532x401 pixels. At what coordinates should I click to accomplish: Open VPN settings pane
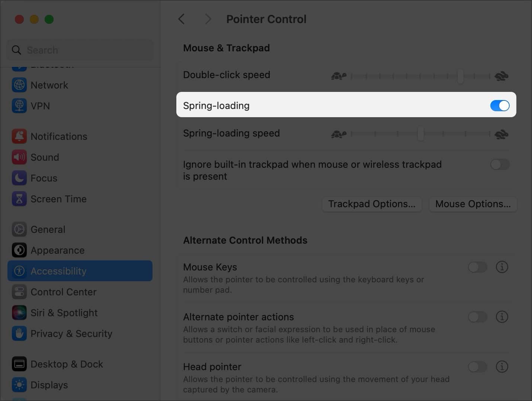(80, 106)
